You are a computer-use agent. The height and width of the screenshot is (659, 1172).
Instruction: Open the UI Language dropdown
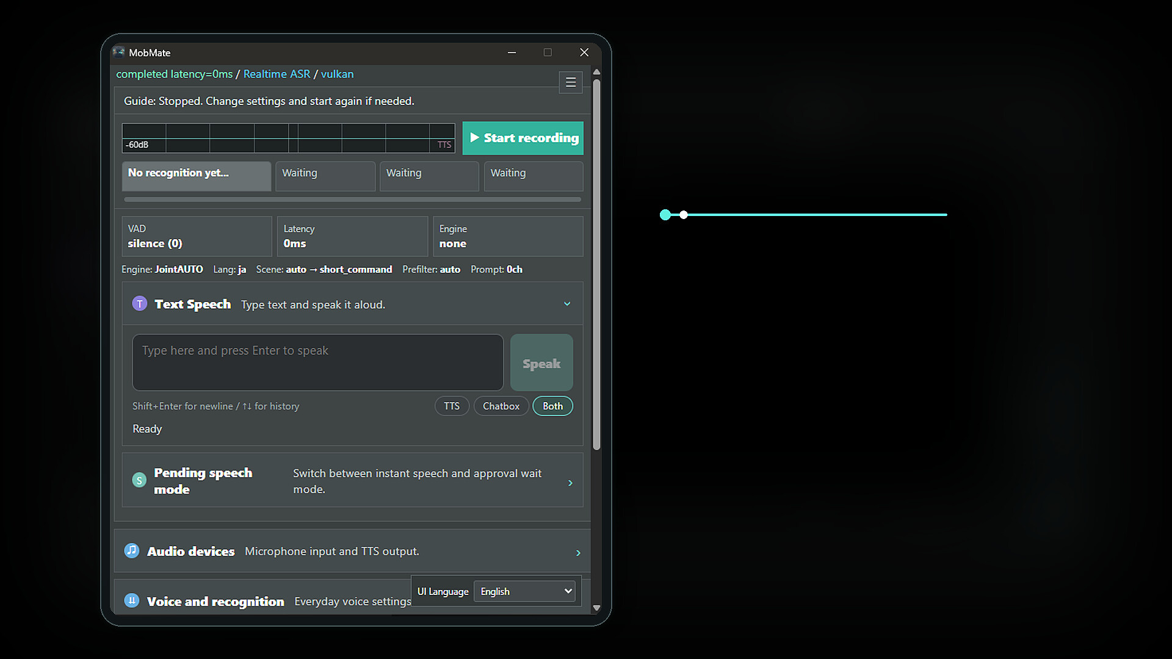pos(524,591)
